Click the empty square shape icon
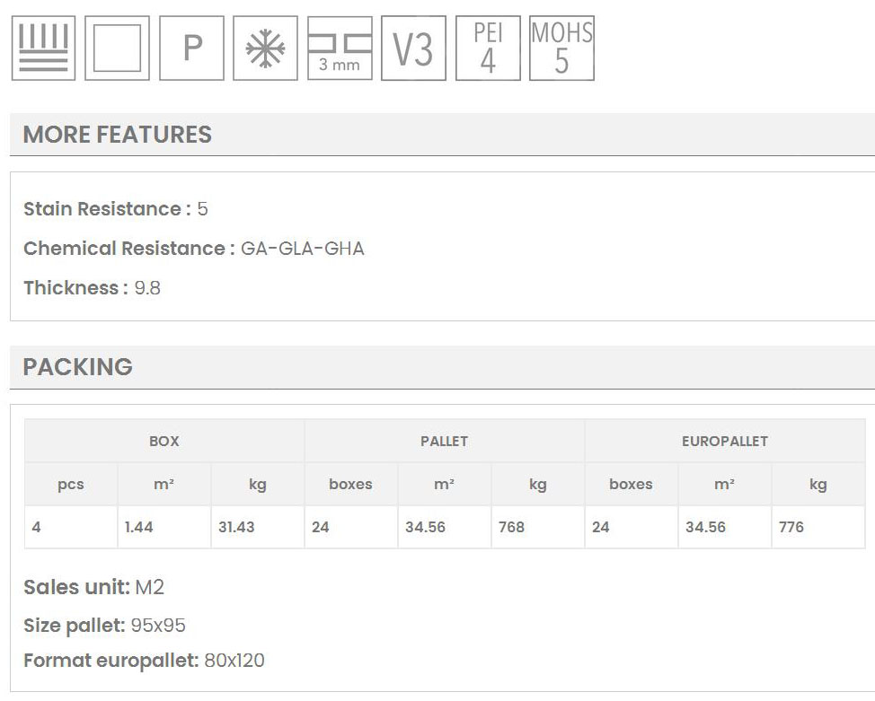Viewport: 875px width, 701px height. 117,48
